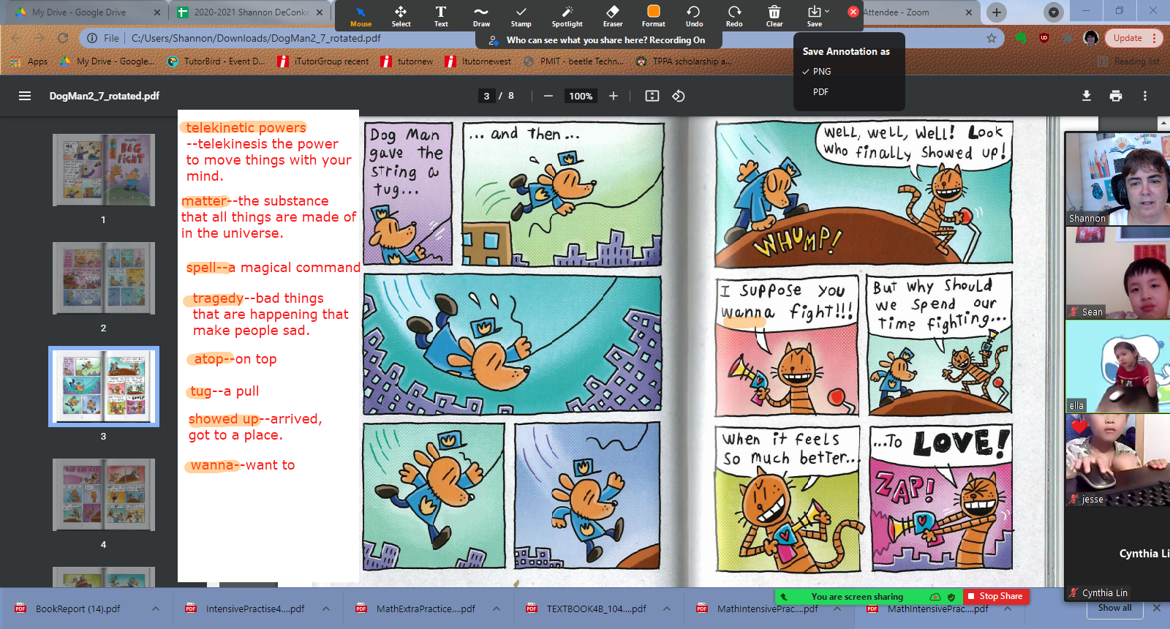Select Shannon's video tile
Image resolution: width=1170 pixels, height=629 pixels.
tap(1117, 179)
